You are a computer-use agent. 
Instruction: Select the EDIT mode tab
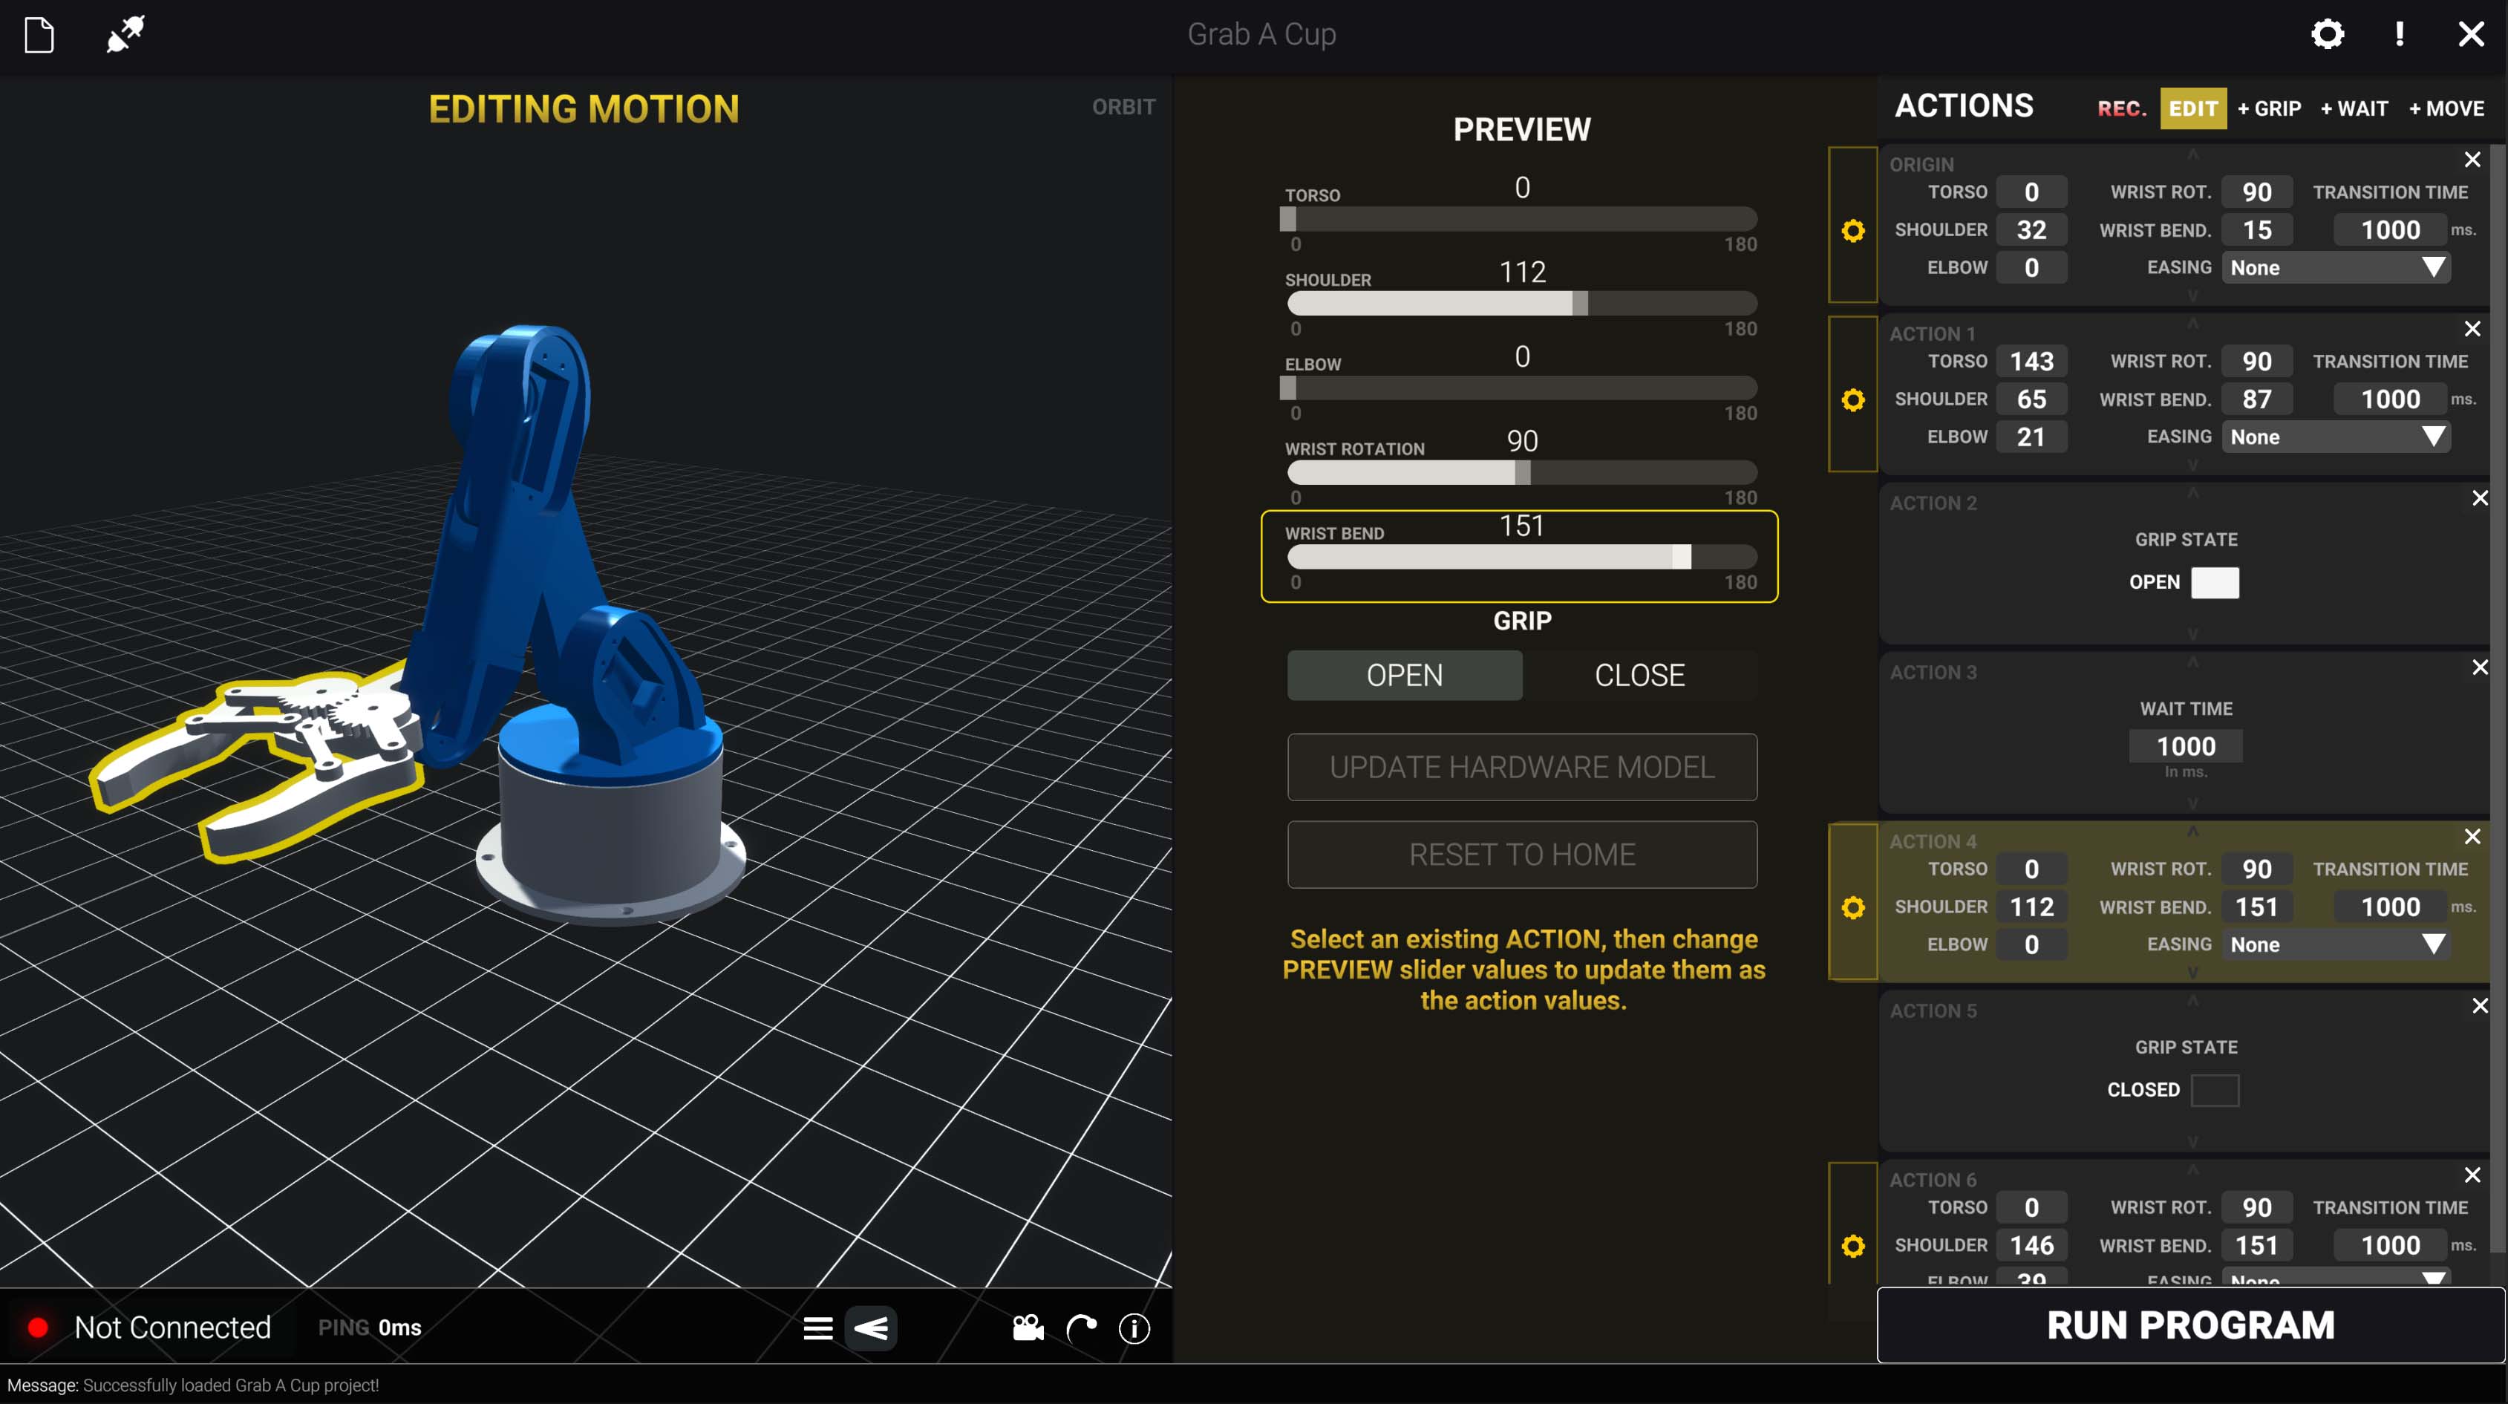[2193, 108]
